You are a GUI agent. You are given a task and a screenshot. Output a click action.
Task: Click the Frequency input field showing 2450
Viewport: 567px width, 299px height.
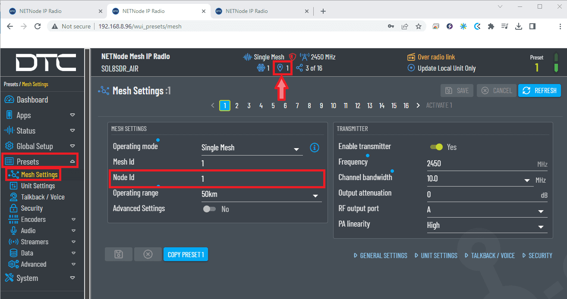point(479,164)
